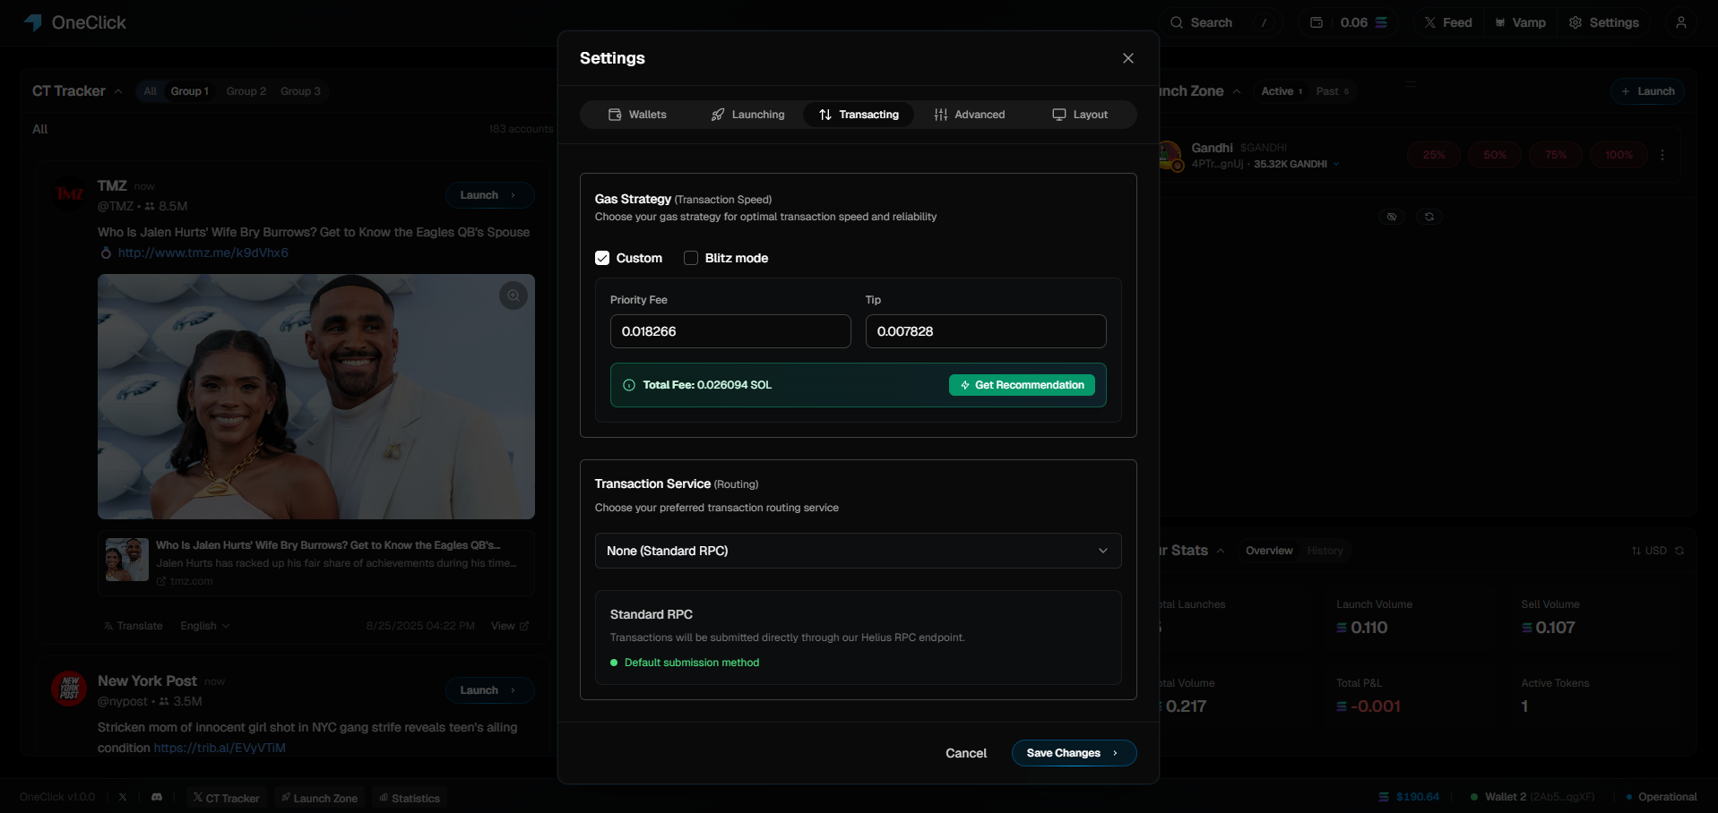Sell 100% of Gandhi token
The height and width of the screenshot is (813, 1718).
click(1619, 155)
